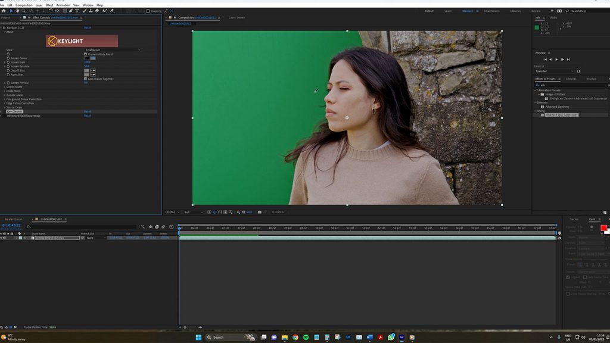Open File Explorer from the taskbar
Image resolution: width=610 pixels, height=343 pixels.
[285, 337]
